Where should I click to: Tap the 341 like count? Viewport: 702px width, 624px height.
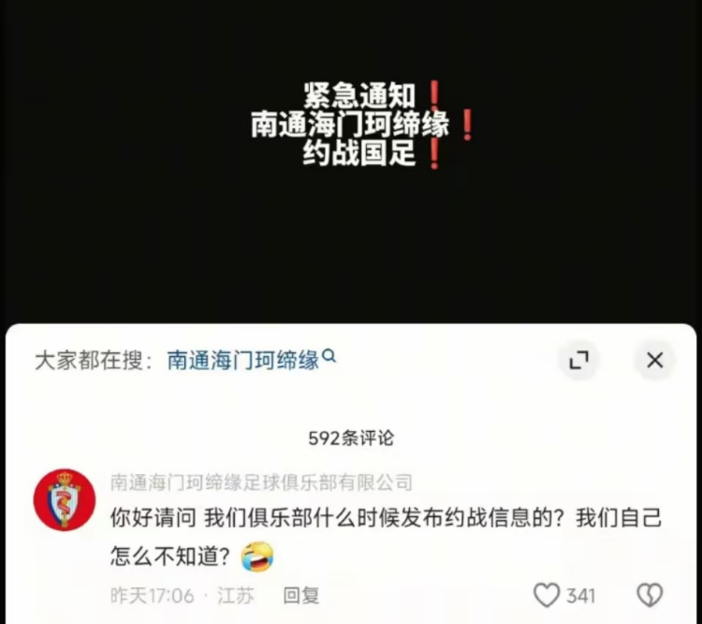click(x=580, y=596)
